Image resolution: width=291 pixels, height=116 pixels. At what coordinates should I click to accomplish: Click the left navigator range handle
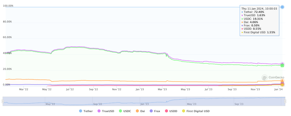tap(3, 101)
